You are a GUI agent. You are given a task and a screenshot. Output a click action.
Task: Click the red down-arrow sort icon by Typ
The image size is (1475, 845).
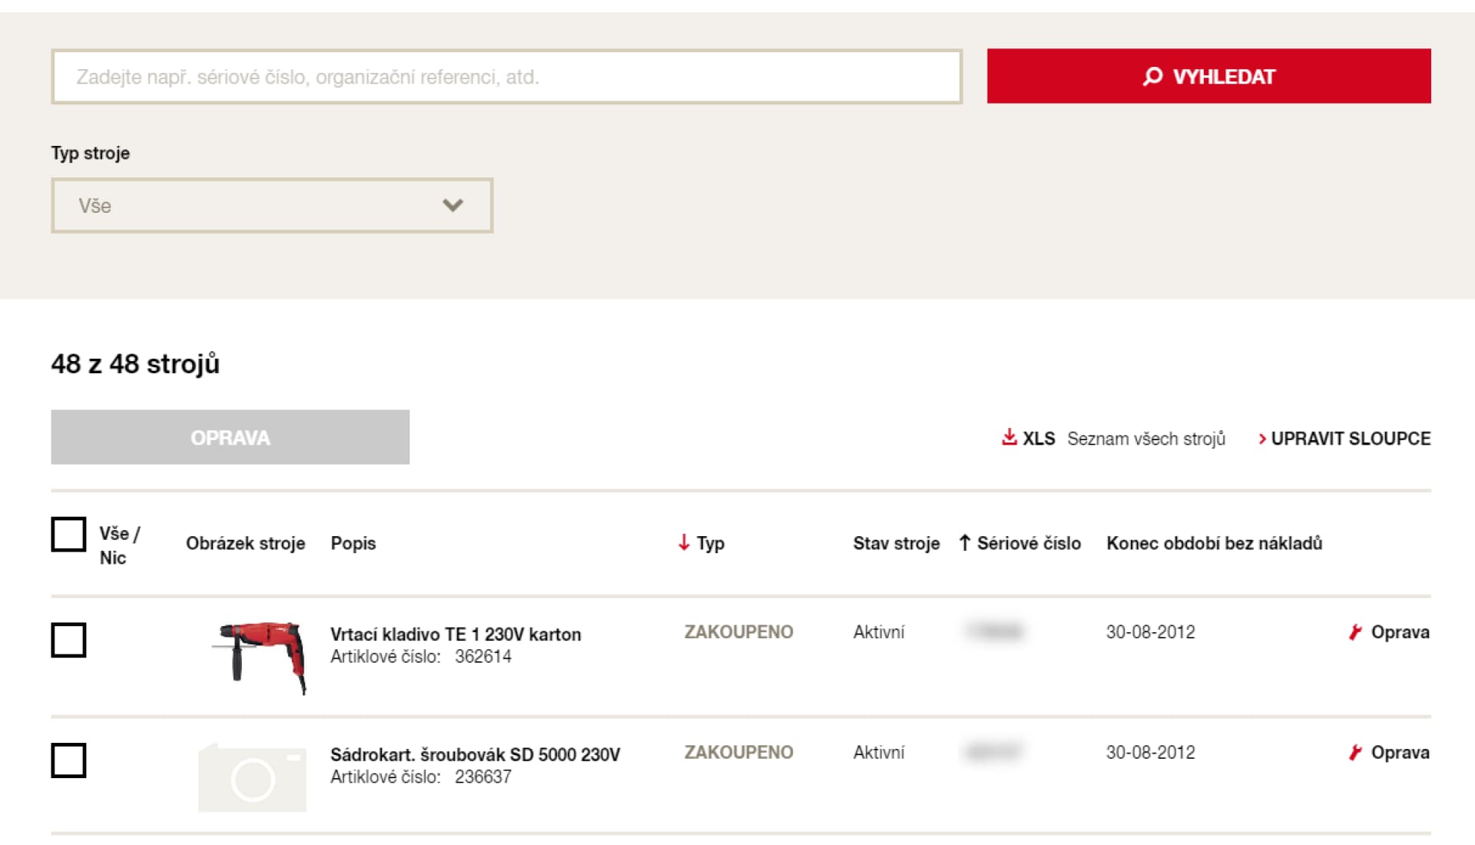684,542
